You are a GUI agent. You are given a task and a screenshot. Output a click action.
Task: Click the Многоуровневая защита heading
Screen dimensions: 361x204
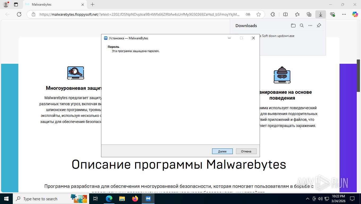coord(74,88)
